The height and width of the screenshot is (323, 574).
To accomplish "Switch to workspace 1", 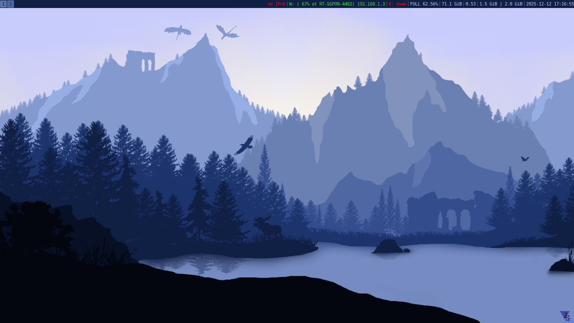I will [x=3, y=4].
